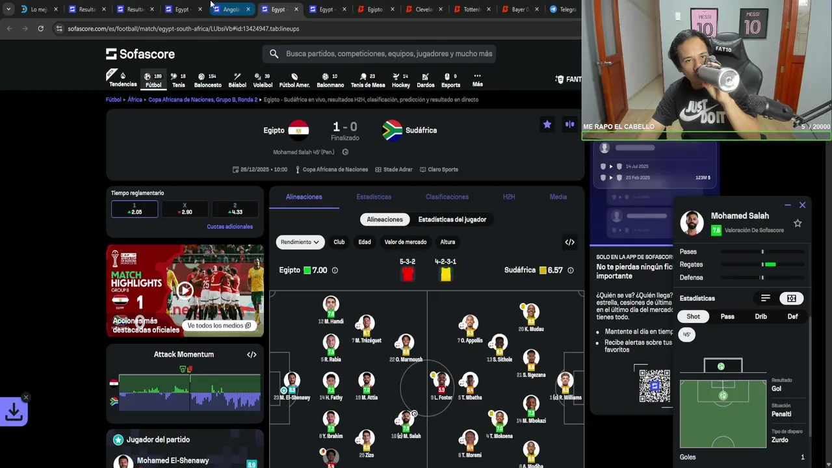Viewport: 832px width, 468px height.
Task: Switch to the Media tab
Action: pyautogui.click(x=558, y=197)
